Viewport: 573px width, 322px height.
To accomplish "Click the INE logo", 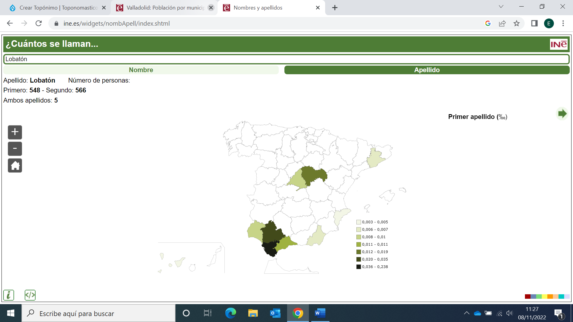I will pos(559,44).
